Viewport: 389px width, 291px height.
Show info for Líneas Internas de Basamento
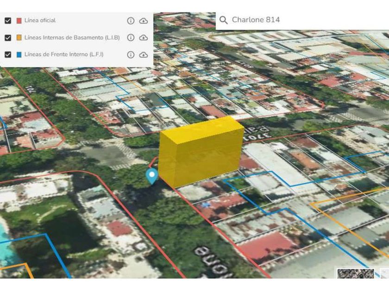coord(131,37)
